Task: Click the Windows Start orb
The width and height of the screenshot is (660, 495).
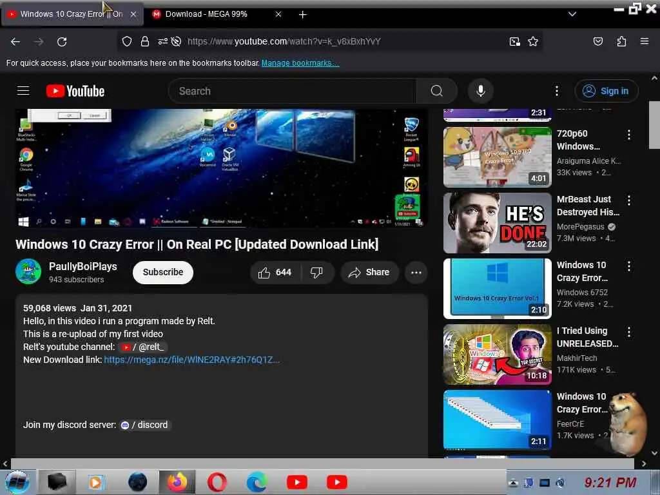Action: pyautogui.click(x=17, y=482)
